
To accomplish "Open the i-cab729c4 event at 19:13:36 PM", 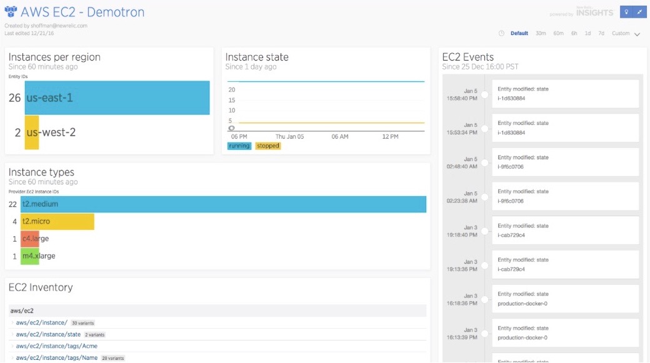I will click(565, 264).
